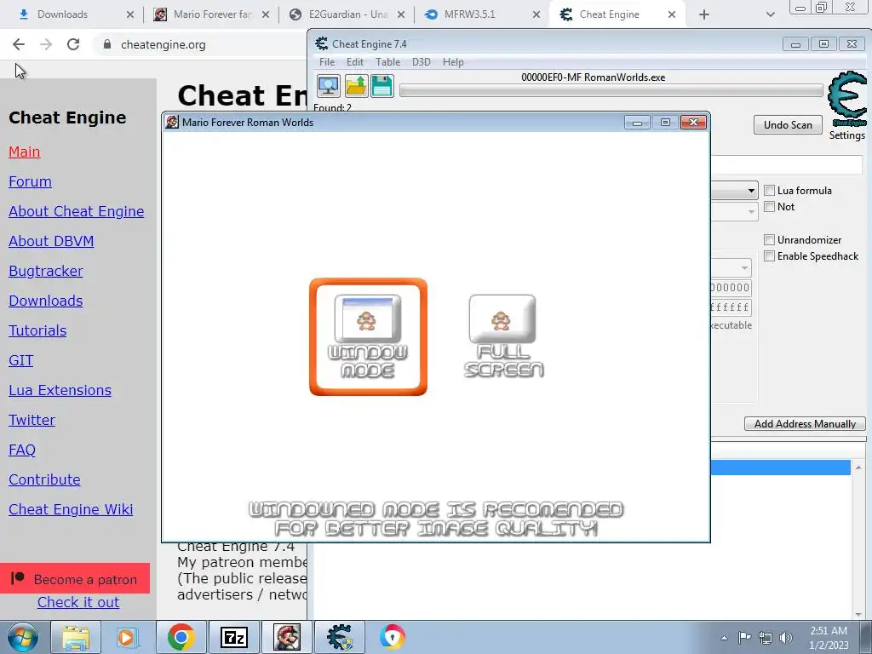Click Patreon logo on patron banner
Screen dimensions: 872x654
pyautogui.click(x=18, y=578)
